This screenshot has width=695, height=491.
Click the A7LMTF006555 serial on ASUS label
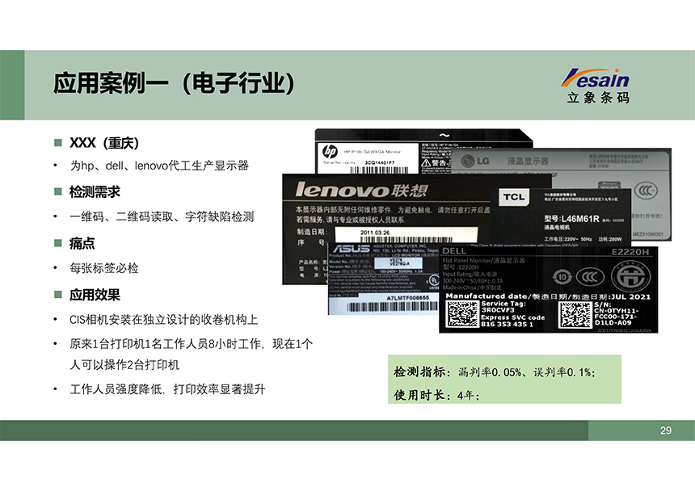408,298
